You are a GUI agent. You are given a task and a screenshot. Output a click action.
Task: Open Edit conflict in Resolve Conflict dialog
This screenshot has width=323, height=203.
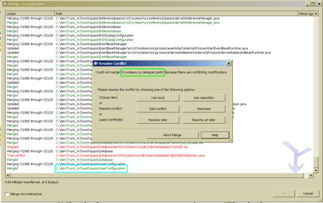158,109
